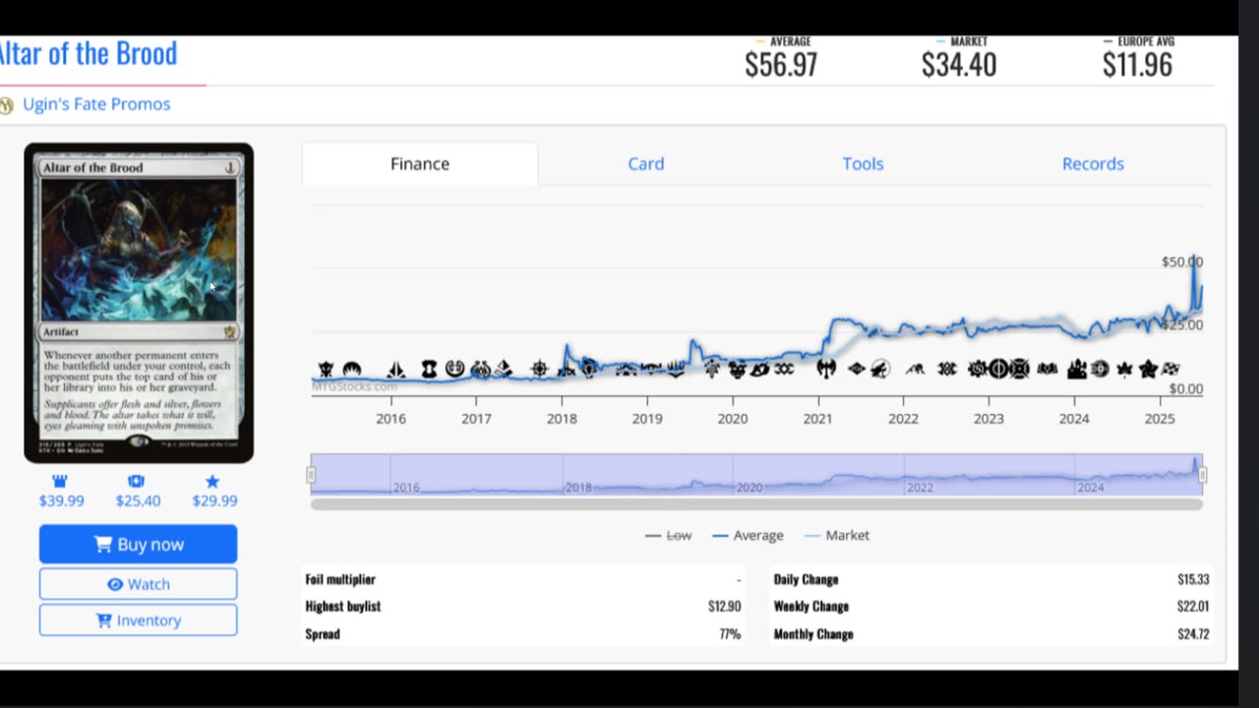This screenshot has width=1259, height=708.
Task: Open the Tools tab
Action: click(863, 163)
